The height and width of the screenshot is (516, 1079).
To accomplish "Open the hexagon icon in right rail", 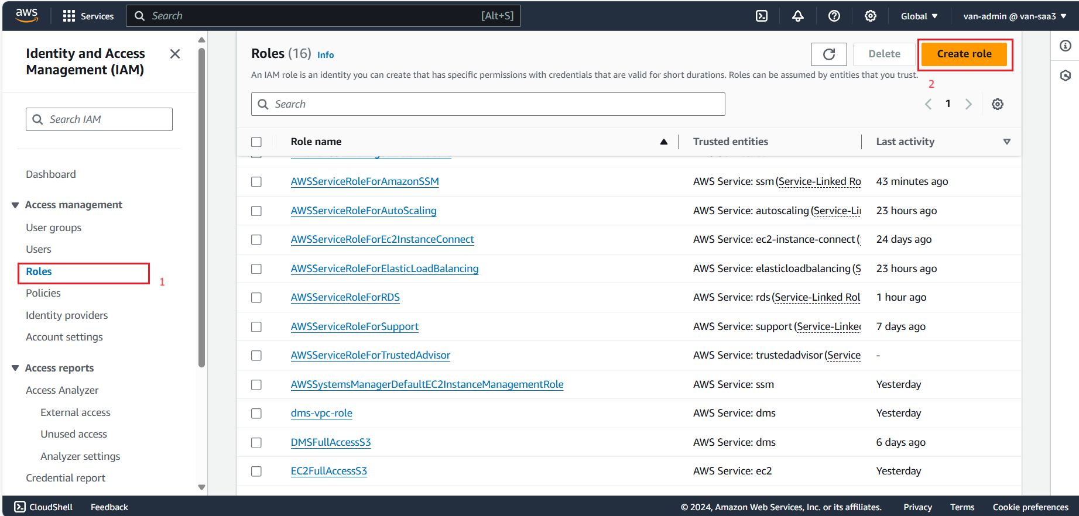I will (x=1066, y=75).
